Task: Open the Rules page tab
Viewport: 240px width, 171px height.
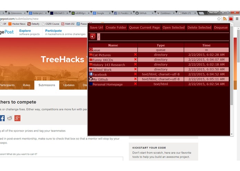Action: tap(27, 85)
